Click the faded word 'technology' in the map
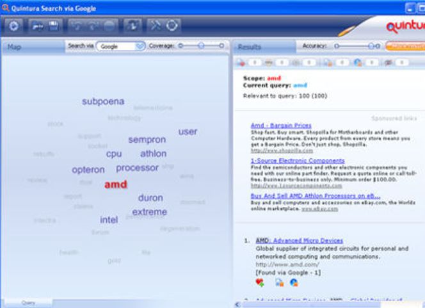Screen dimensions: 425x308 pyautogui.click(x=124, y=118)
